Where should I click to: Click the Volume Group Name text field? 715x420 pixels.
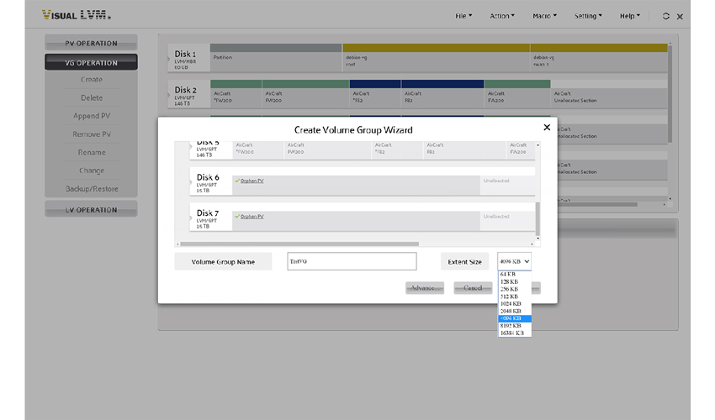click(x=352, y=262)
